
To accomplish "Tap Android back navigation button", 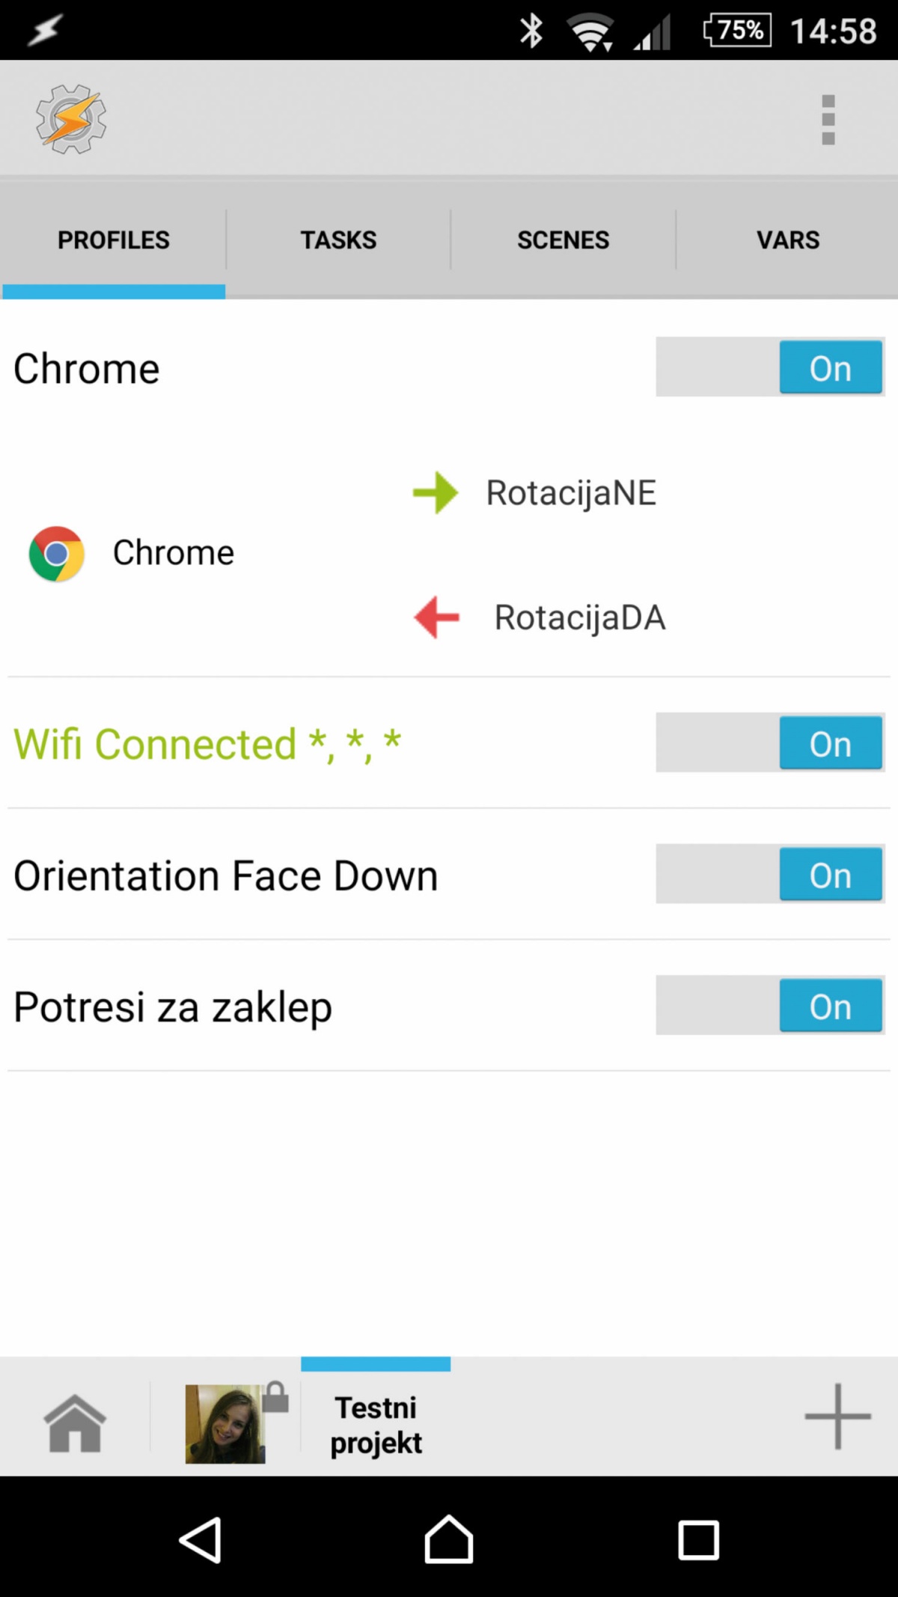I will (x=200, y=1540).
